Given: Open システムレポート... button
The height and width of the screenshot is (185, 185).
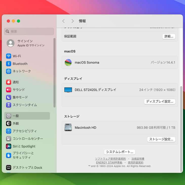Looking at the screenshot, I should (x=120, y=152).
